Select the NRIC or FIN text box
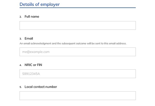The width and height of the screenshot is (155, 106). pos(78,74)
